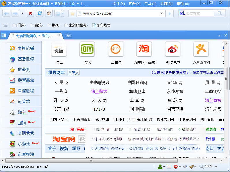Viewport: 230px width, 172px height.
Task: Open the 团购 New! sidebar item
Action: pyautogui.click(x=22, y=122)
